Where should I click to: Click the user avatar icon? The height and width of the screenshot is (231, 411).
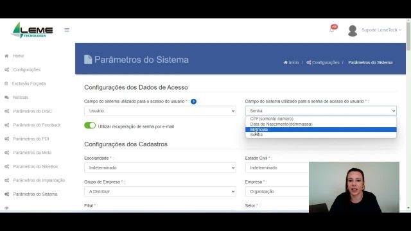[x=353, y=31]
